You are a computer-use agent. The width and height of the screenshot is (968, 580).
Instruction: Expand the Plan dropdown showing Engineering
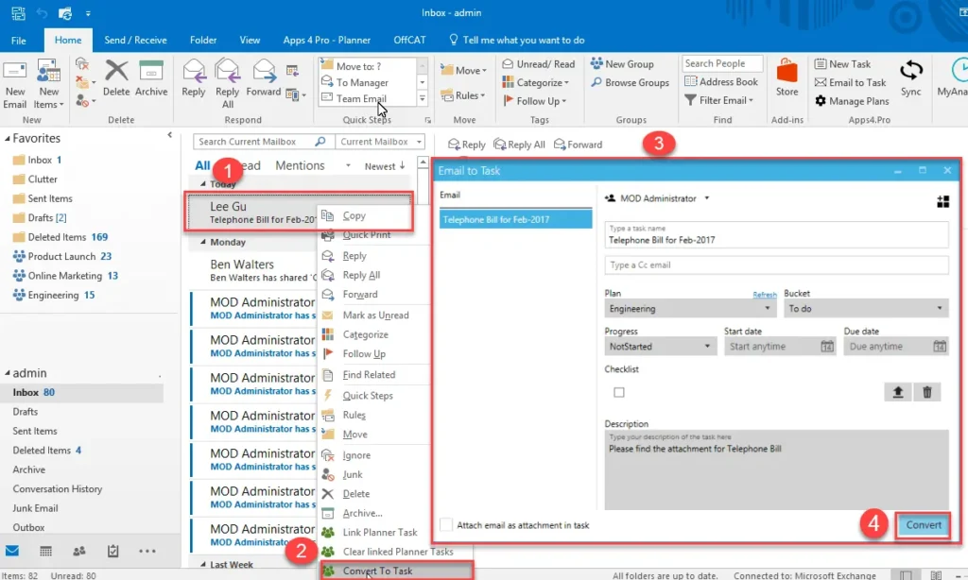[689, 309]
